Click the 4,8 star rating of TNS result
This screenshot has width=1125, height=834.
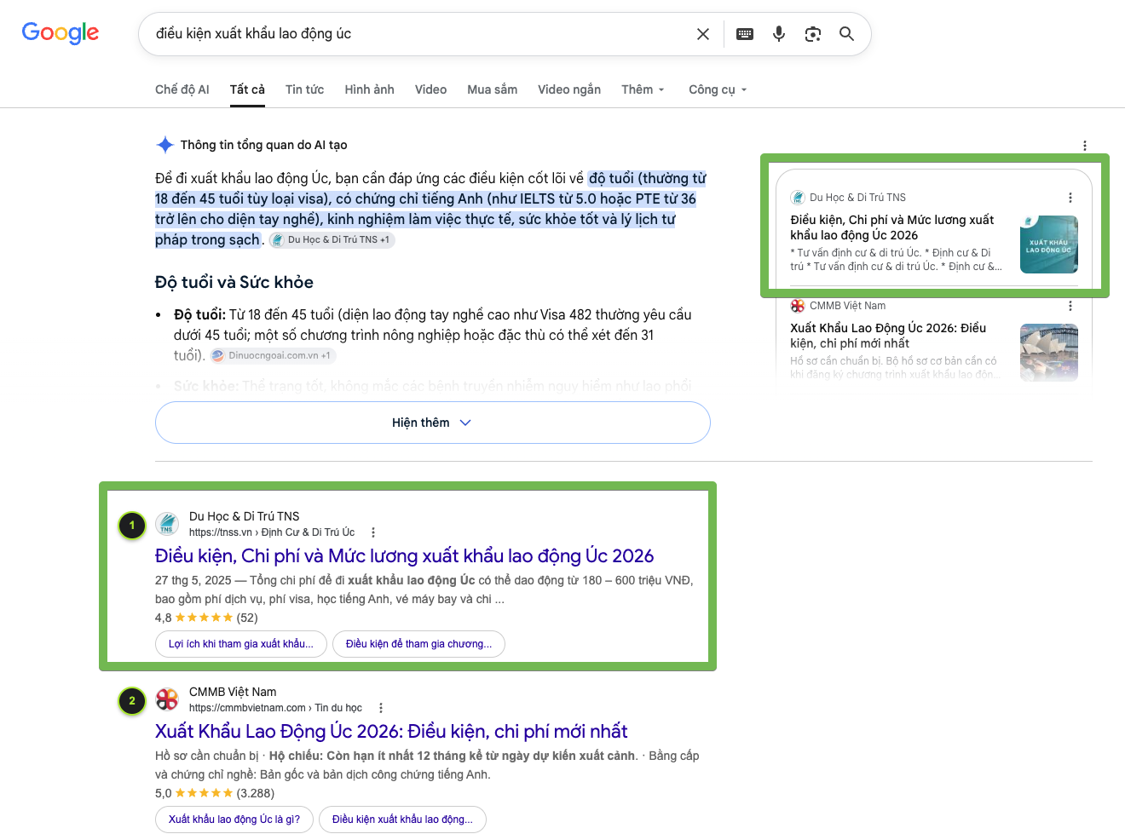coord(206,618)
